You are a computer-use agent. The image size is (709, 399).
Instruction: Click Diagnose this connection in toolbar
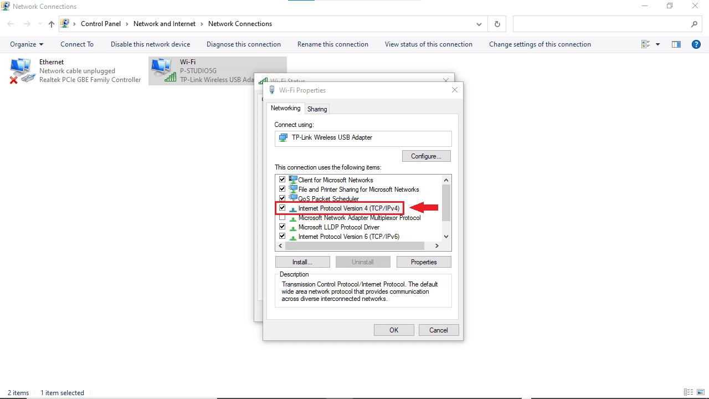coord(243,44)
